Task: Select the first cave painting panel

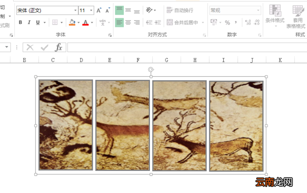Action: click(66, 125)
